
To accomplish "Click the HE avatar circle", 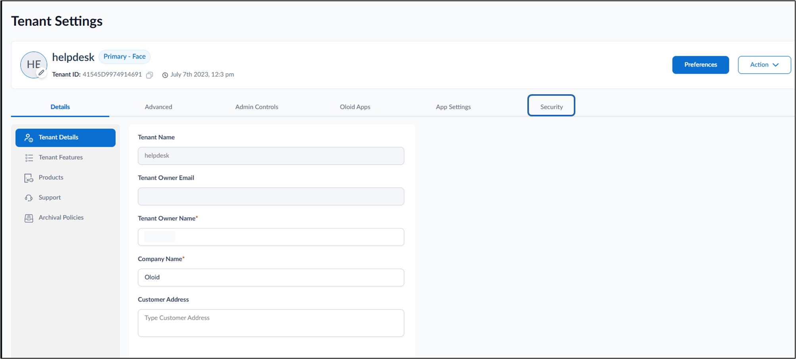I will (34, 65).
